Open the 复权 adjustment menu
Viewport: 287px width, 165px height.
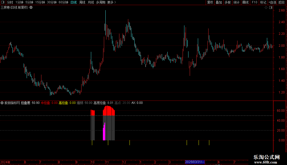210,2
